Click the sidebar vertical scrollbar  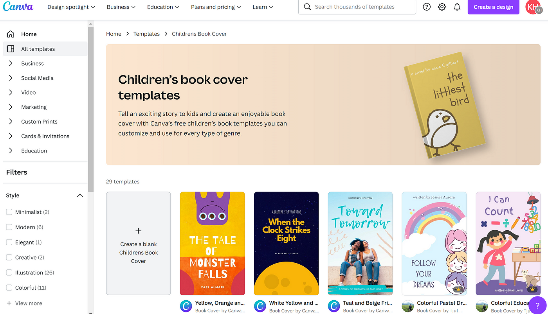point(91,109)
